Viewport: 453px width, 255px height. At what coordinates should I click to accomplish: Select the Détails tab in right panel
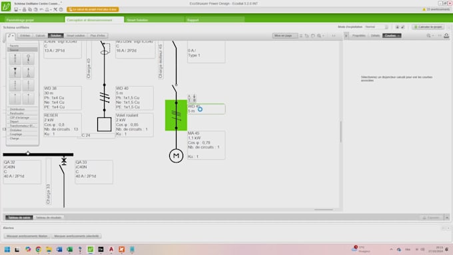tap(375, 35)
